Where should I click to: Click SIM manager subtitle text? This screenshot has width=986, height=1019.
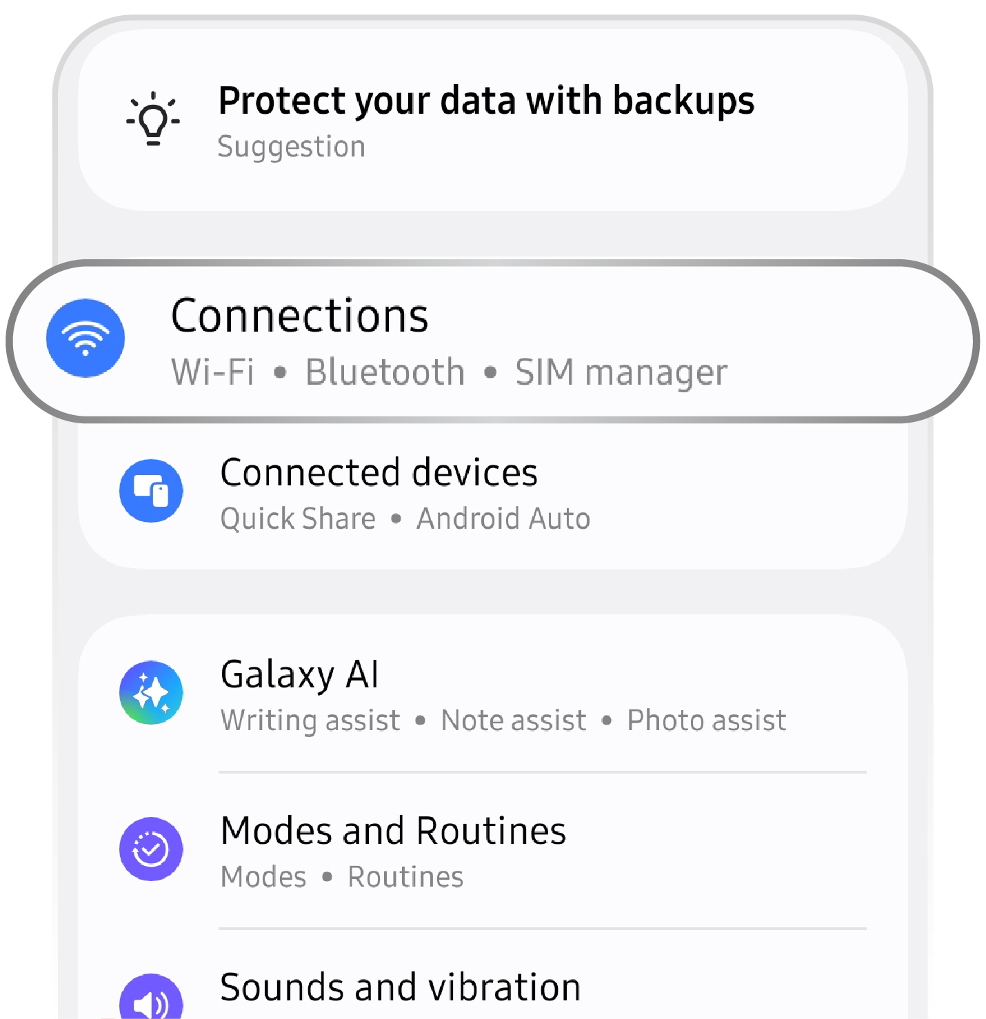[621, 372]
